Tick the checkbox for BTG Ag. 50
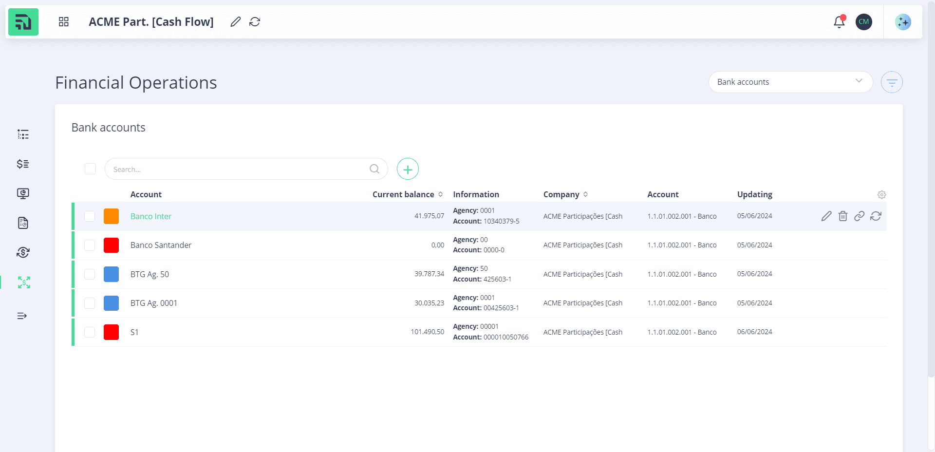Screen dimensions: 935x452 (90, 274)
